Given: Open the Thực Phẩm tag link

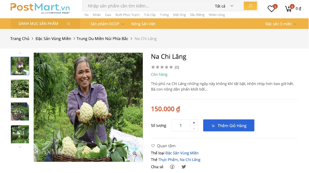Looking at the screenshot, I should click(168, 160).
